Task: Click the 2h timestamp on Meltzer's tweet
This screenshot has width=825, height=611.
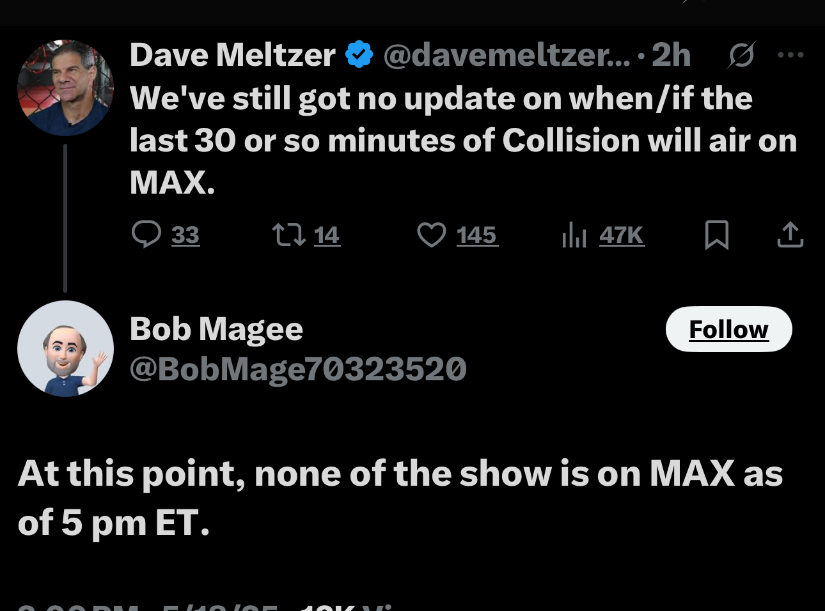Action: click(x=671, y=55)
